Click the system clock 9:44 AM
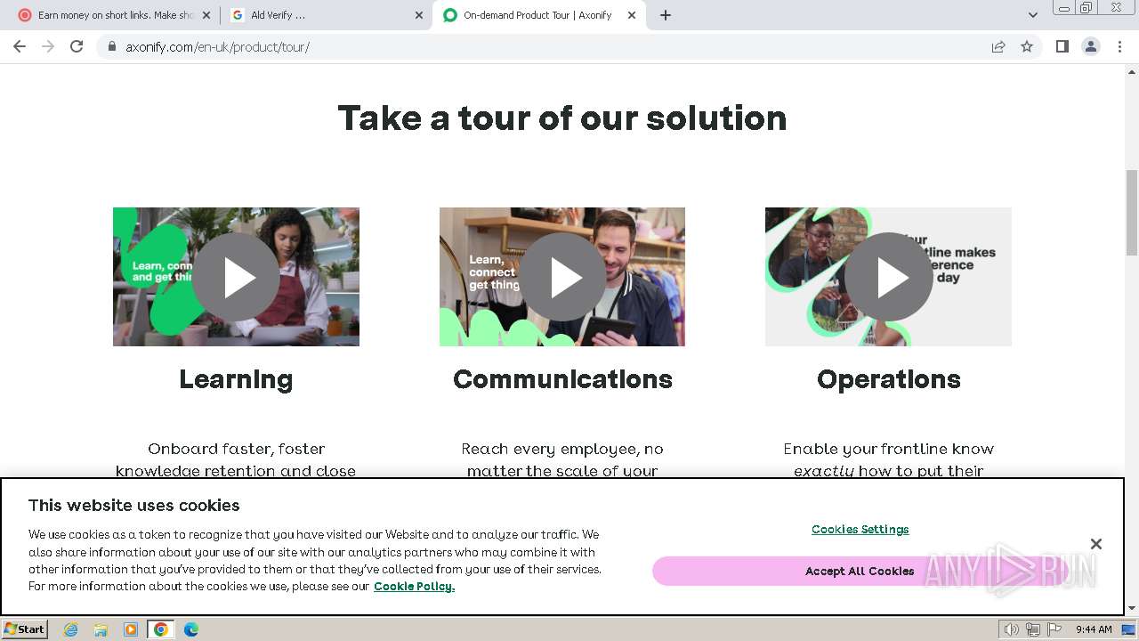 click(x=1094, y=629)
